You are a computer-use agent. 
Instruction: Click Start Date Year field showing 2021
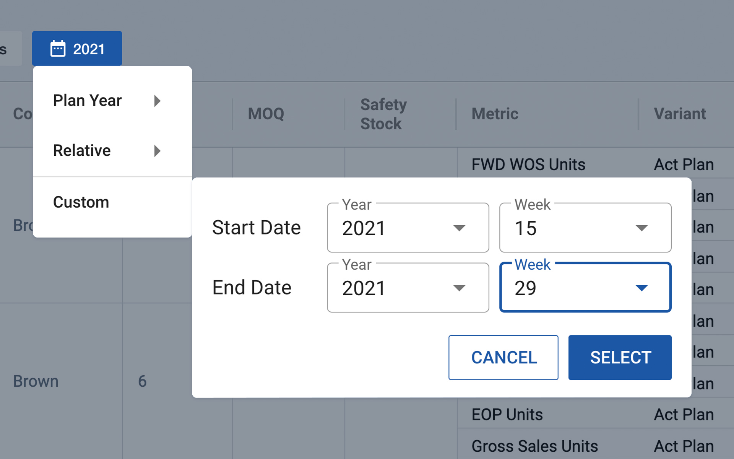[408, 228]
